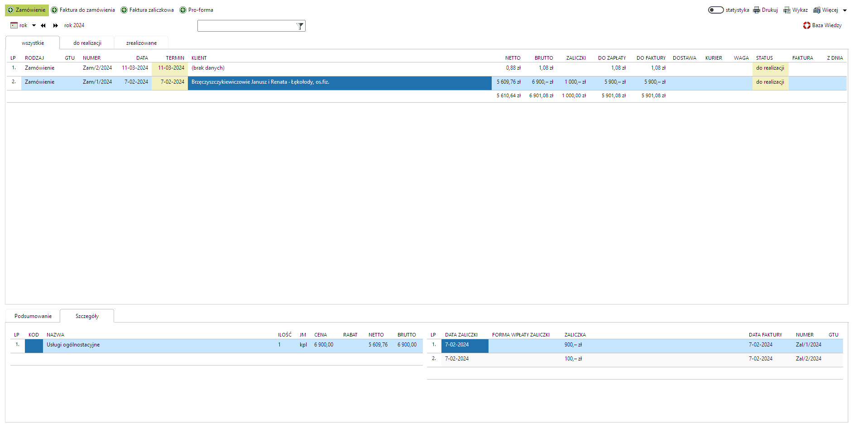Sort orders by BRUTTO column header
This screenshot has width=853, height=427.
coord(543,58)
